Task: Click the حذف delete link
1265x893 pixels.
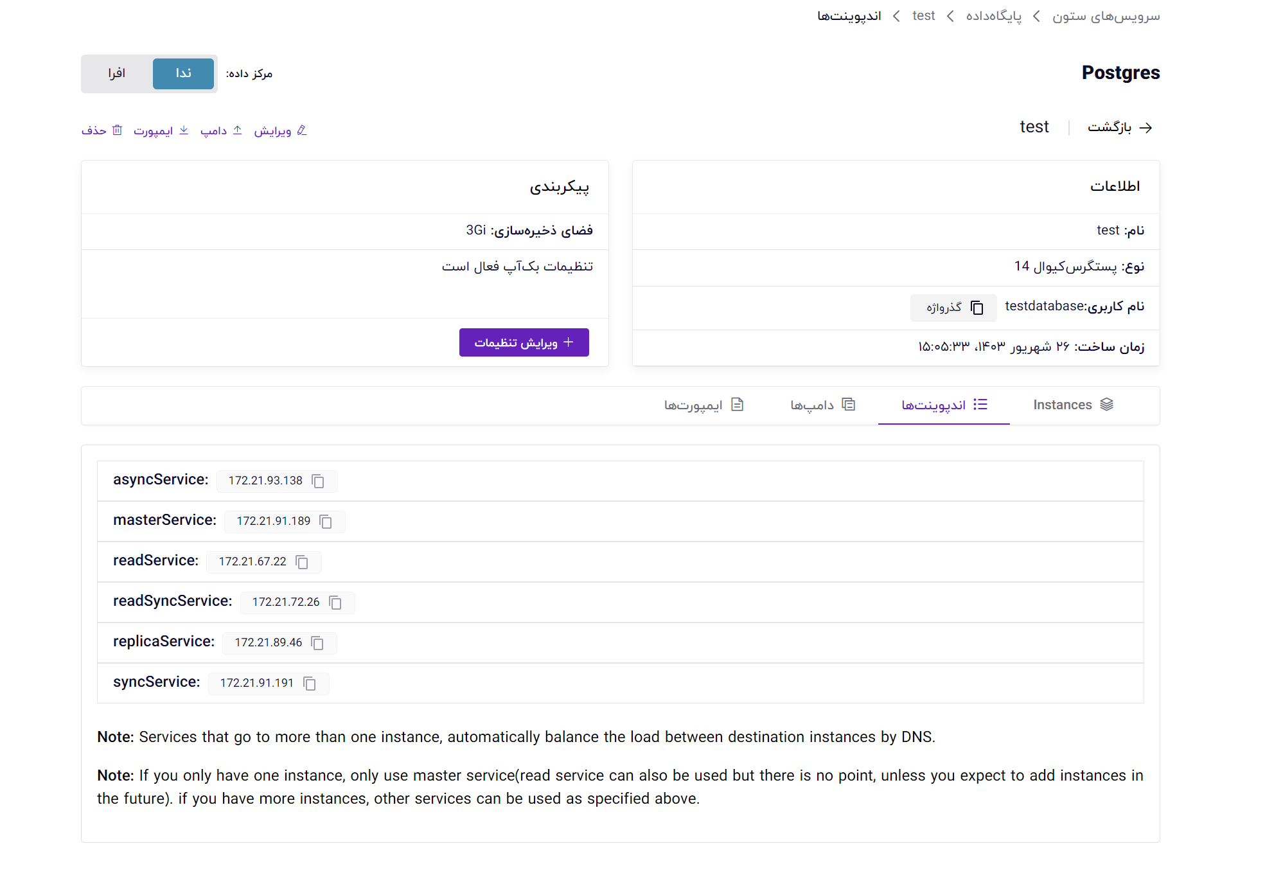Action: pos(102,130)
